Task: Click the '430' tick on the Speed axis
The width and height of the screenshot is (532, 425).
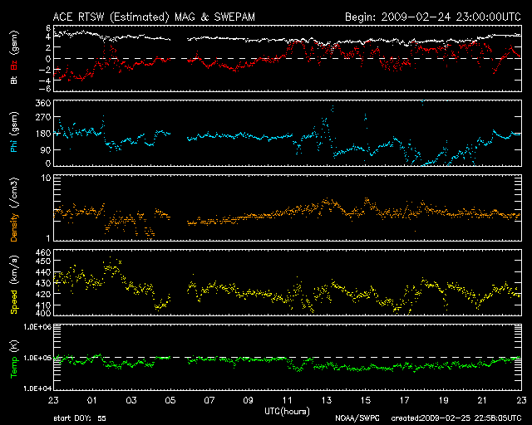Action: tap(43, 283)
